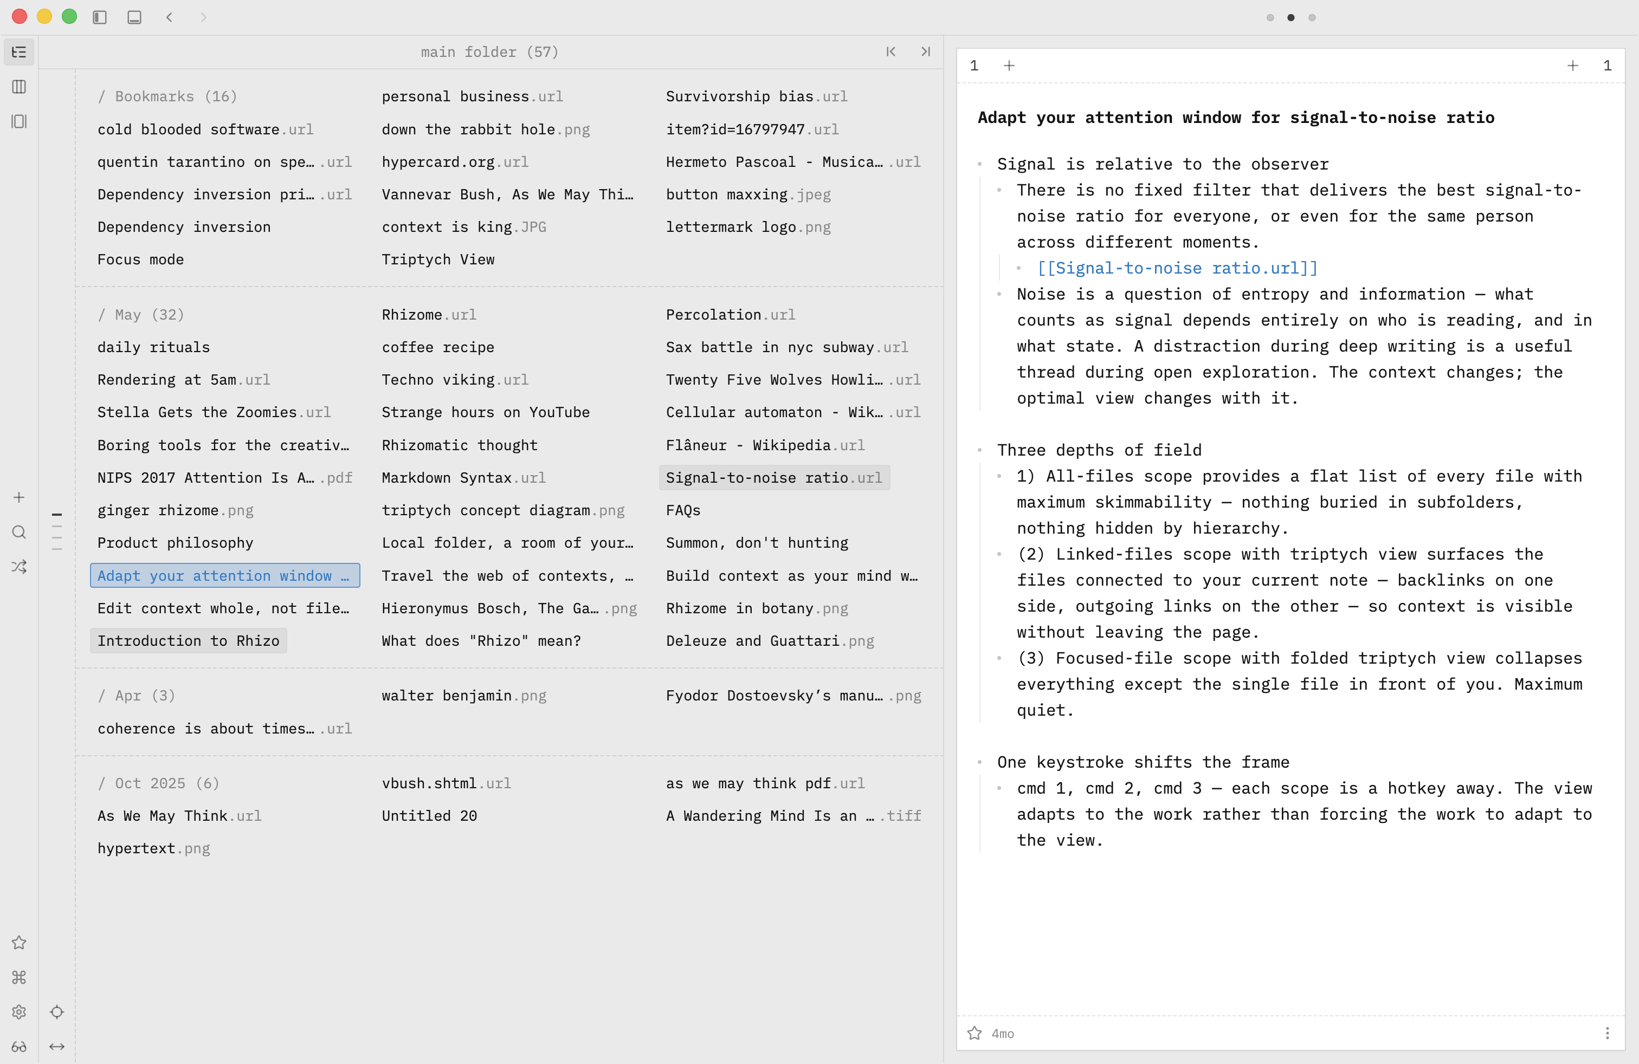Create a new note with sidebar plus
Screen dimensions: 1639x1064
pyautogui.click(x=20, y=497)
